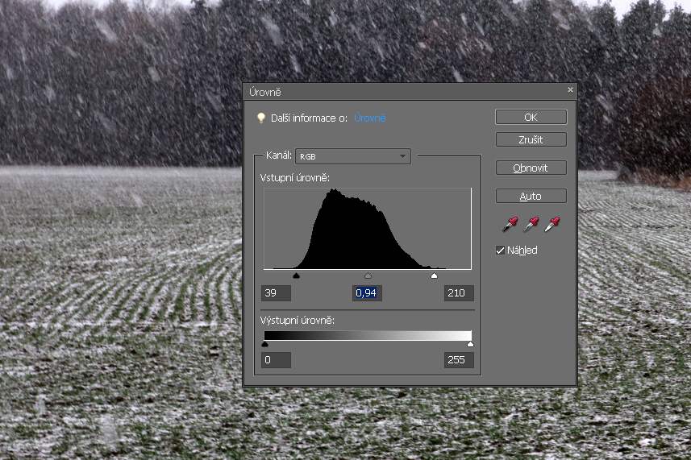Screen dimensions: 691x460
Task: Apply Auto levels correction
Action: tap(531, 197)
